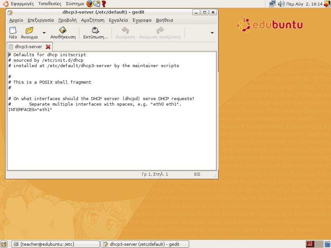Click the ΕΙΣ insert mode indicator
331x248 pixels.
(x=197, y=174)
